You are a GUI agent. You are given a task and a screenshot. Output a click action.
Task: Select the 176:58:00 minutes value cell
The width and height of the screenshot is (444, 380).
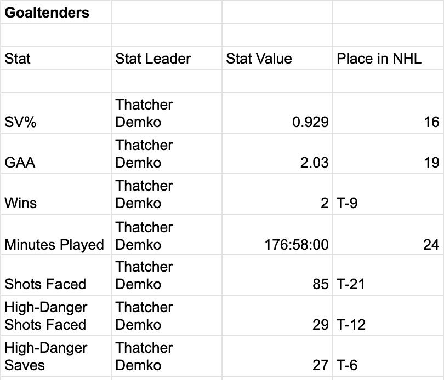(297, 244)
